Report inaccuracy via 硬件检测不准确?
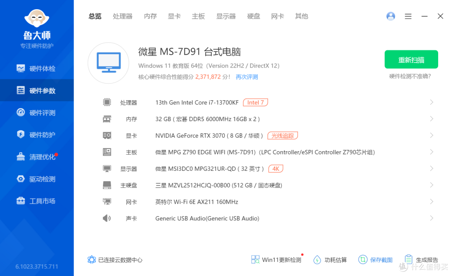This screenshot has width=452, height=276. coord(411,77)
